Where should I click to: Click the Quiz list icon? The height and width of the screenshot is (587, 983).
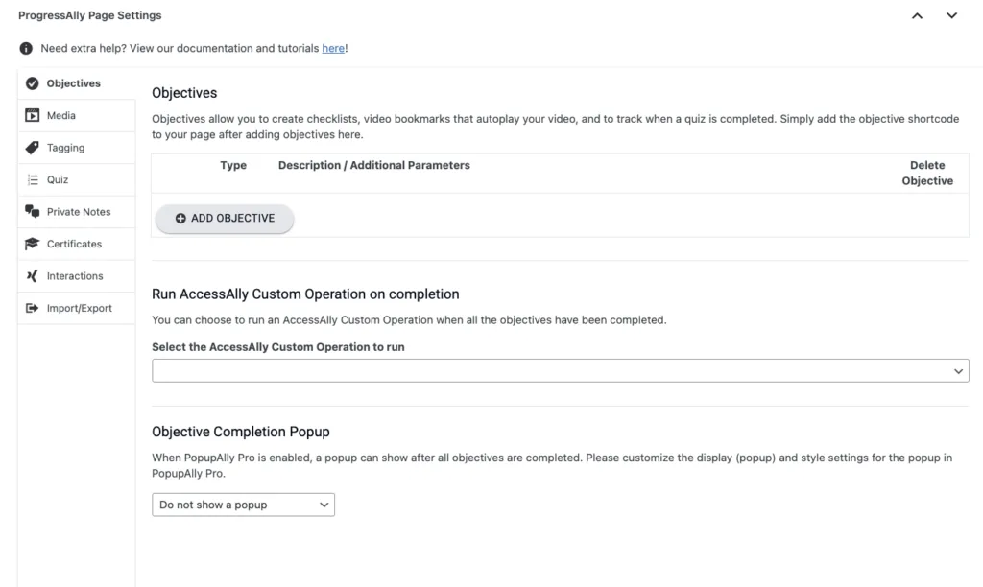(32, 180)
